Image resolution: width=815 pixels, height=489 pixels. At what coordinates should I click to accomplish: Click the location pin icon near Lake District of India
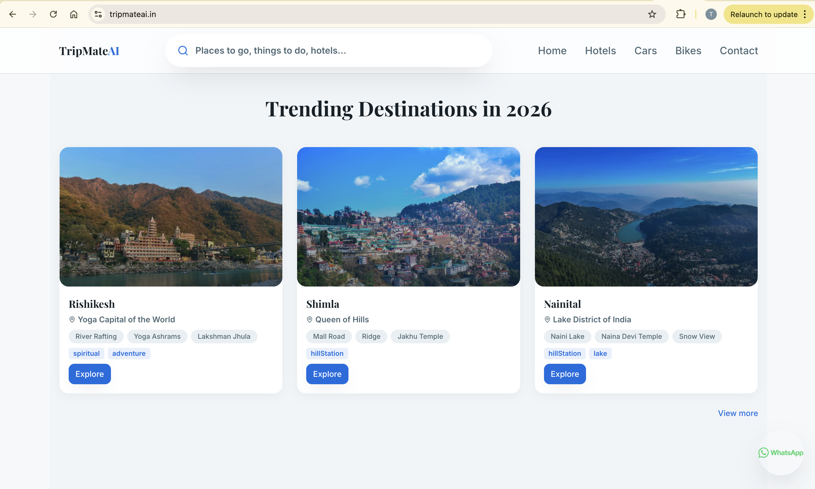pos(547,319)
